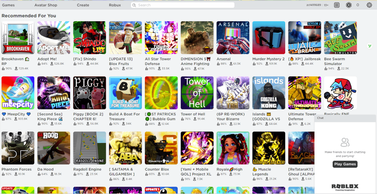Open MeepCity game thumbnail
377x194 pixels.
click(x=18, y=93)
